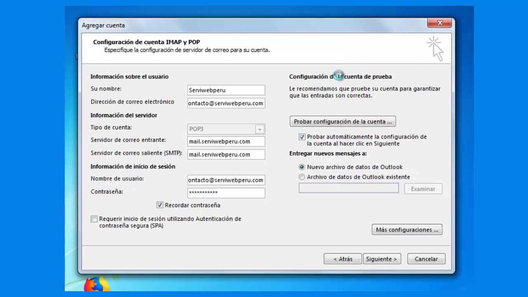Select Archivo de datos de Outlook existente
The image size is (528, 297).
(302, 177)
